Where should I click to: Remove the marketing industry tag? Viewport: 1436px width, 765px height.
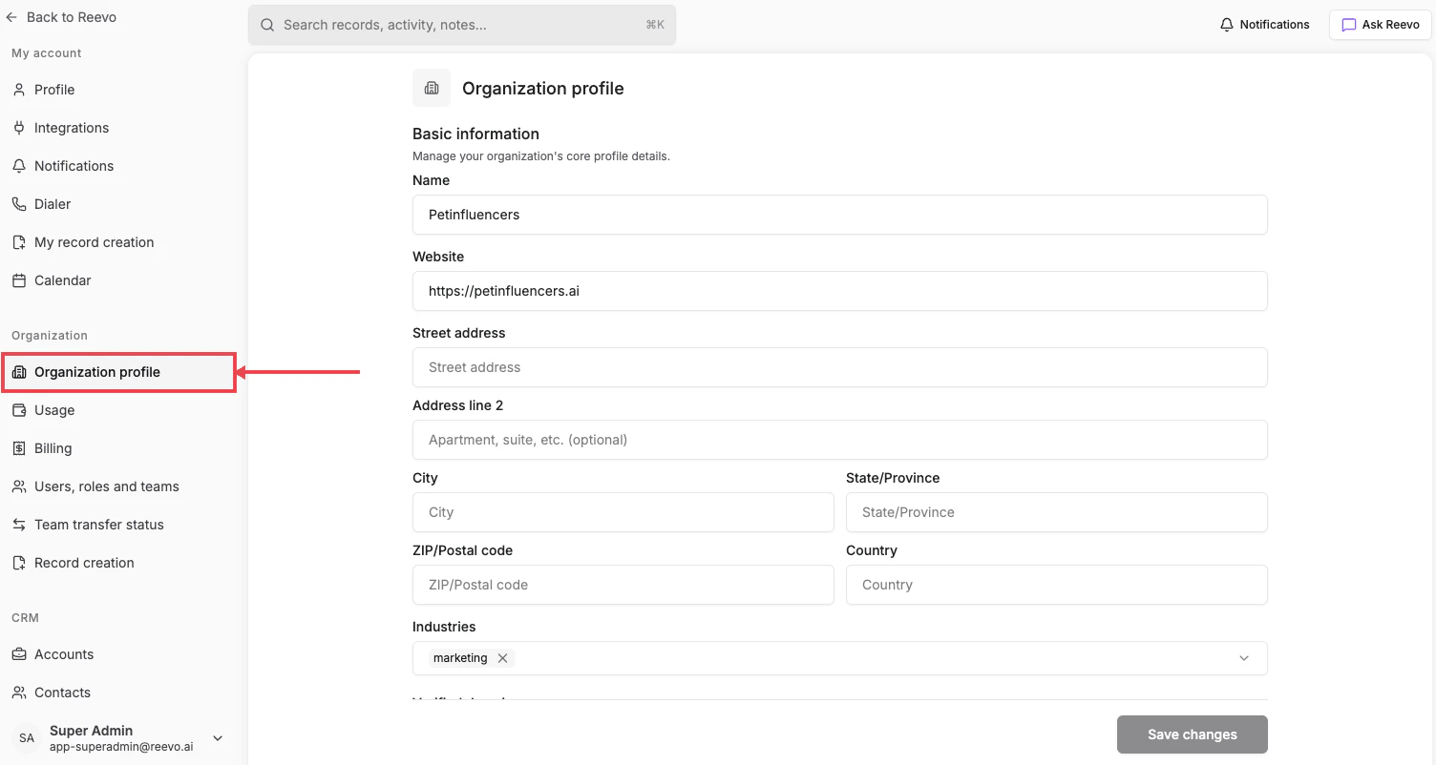click(x=502, y=658)
